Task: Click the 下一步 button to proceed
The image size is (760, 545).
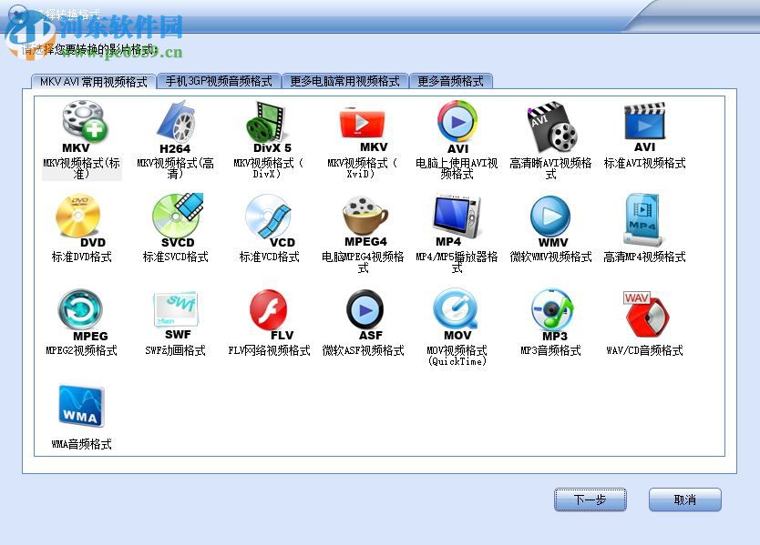Action: [x=590, y=500]
